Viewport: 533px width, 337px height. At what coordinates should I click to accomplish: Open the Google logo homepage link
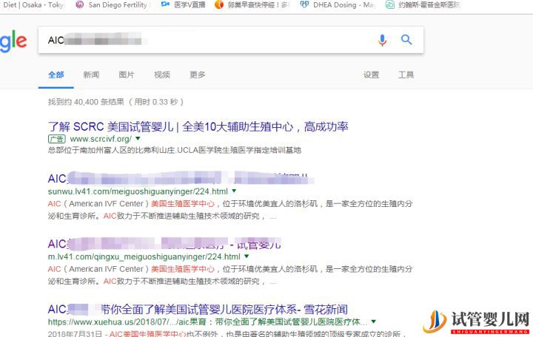[x=13, y=41]
